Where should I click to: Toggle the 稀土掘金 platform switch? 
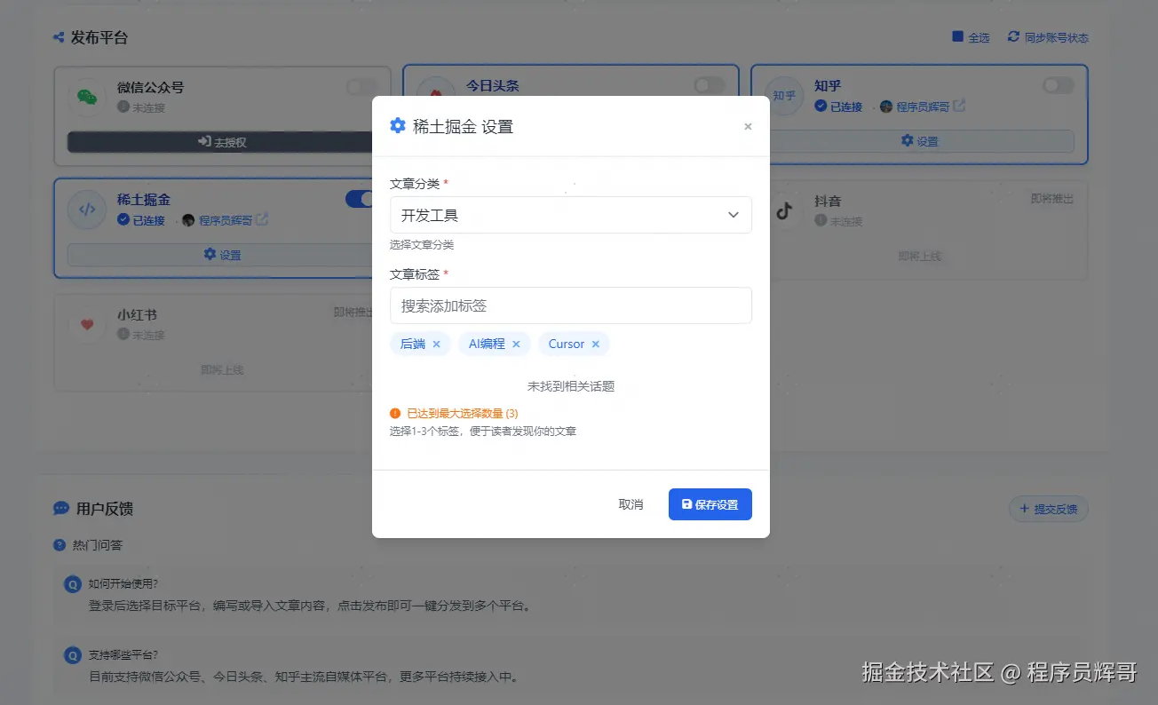coord(359,199)
